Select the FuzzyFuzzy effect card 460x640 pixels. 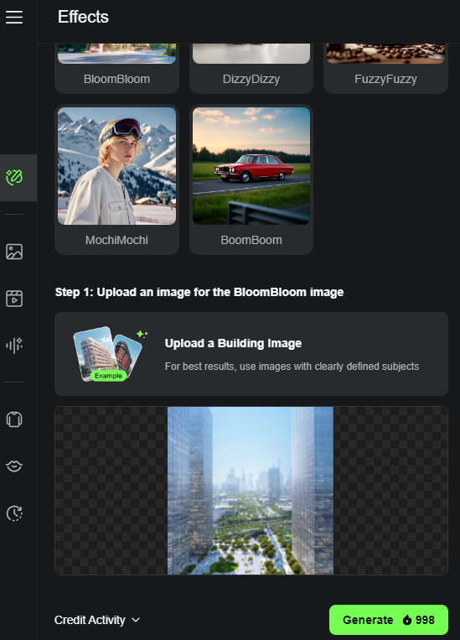pyautogui.click(x=385, y=68)
